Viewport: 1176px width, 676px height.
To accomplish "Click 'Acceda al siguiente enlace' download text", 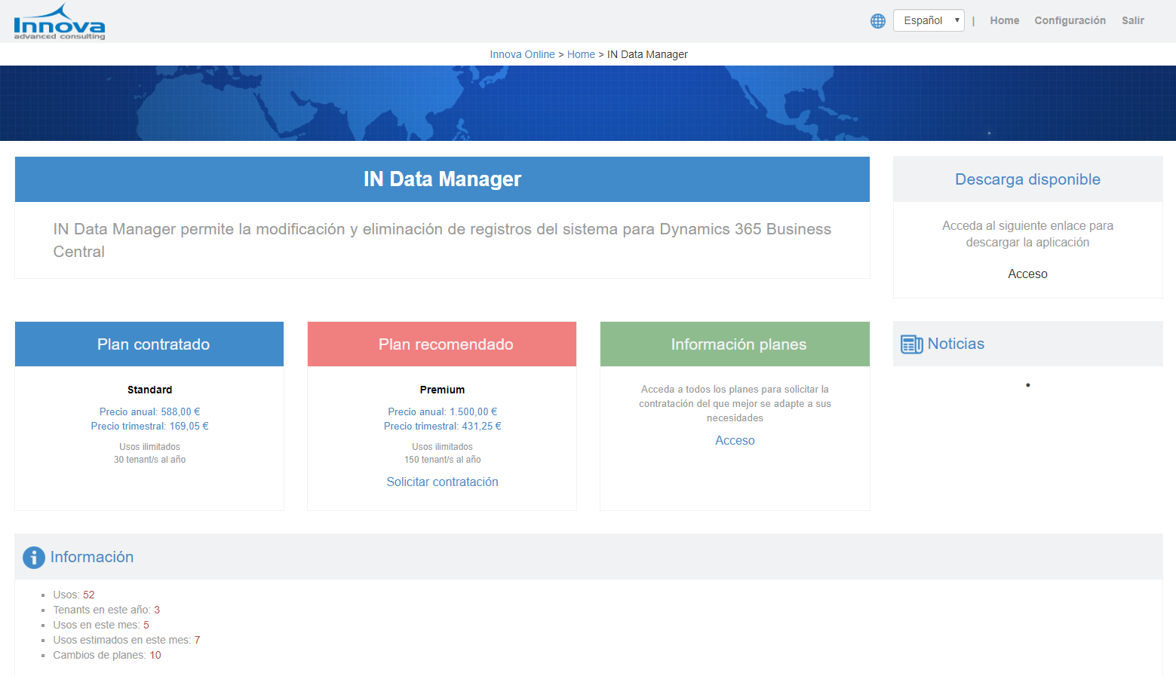I will (1027, 234).
